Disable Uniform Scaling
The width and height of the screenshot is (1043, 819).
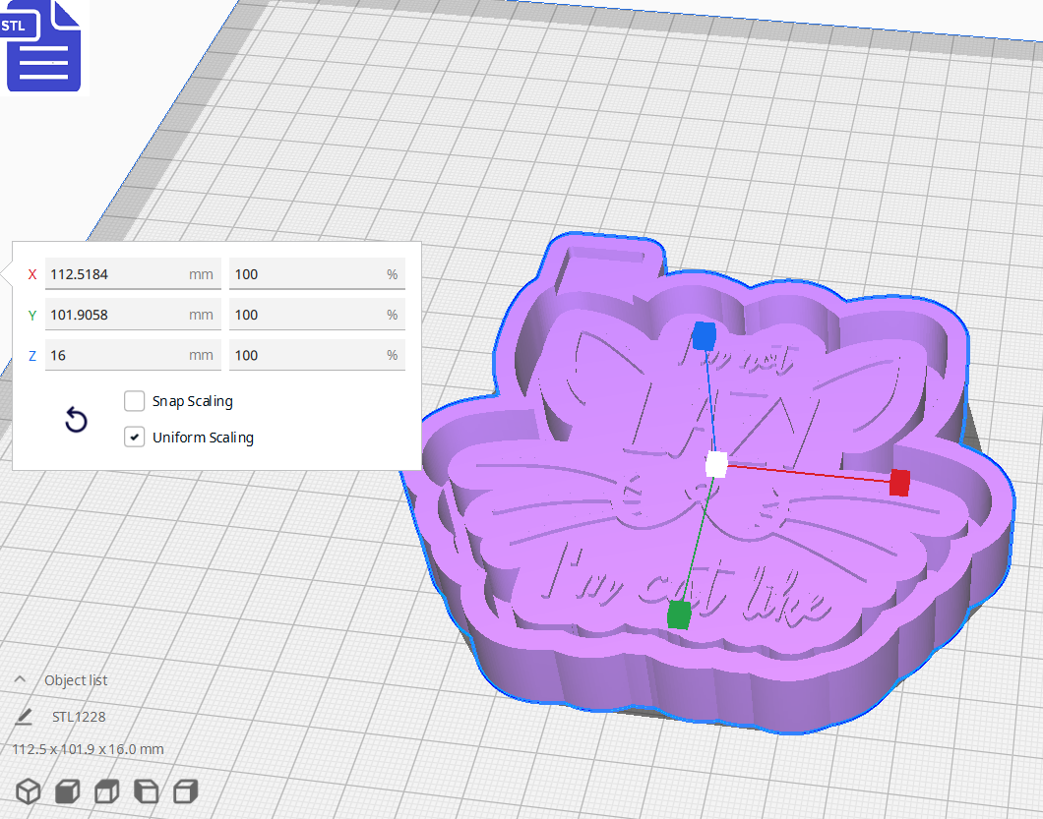coord(134,437)
